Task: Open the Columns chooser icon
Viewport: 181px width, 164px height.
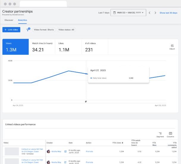Action: (x=170, y=135)
